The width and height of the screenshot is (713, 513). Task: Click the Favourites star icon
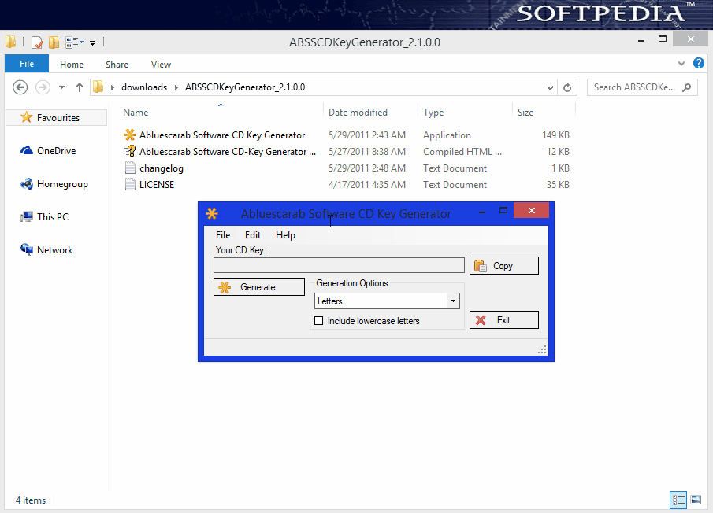[x=26, y=117]
